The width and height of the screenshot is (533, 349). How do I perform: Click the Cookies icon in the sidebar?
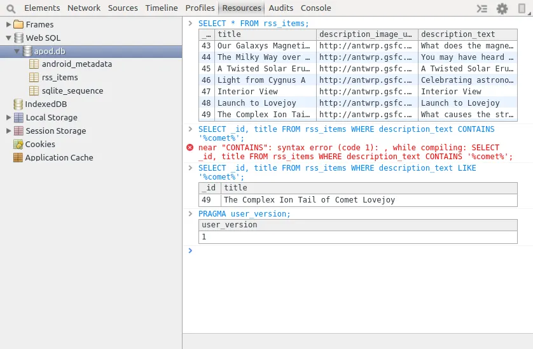19,144
